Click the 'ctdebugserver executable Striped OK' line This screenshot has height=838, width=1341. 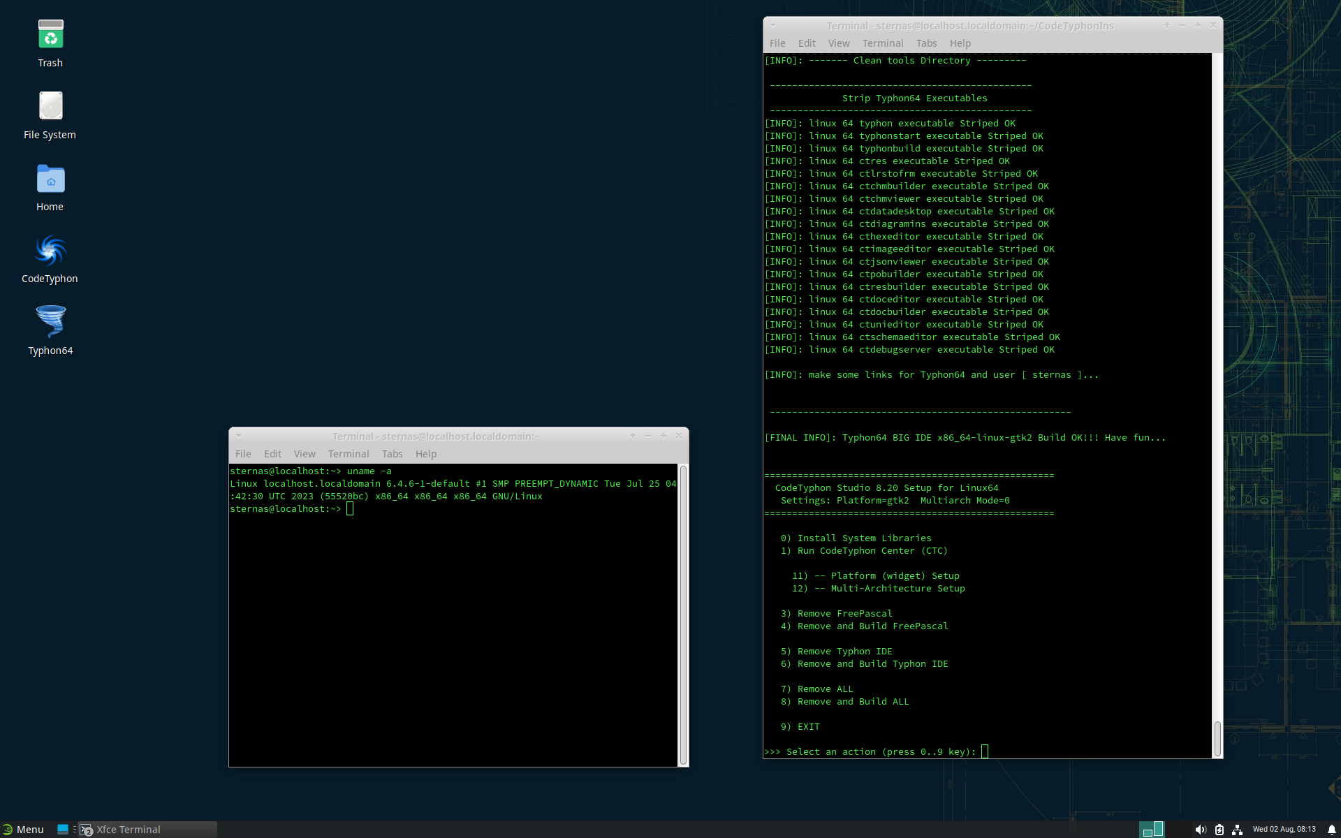tap(909, 349)
